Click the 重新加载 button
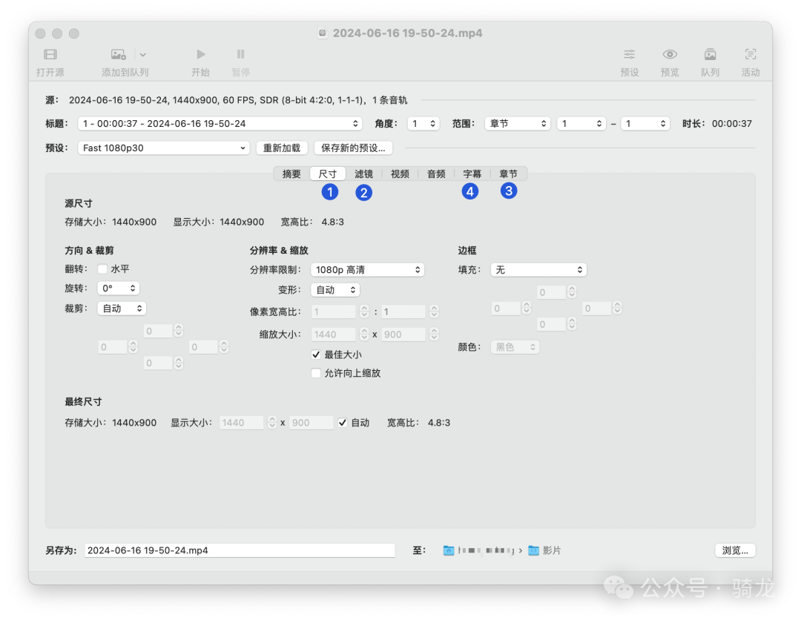The image size is (801, 620). [282, 148]
